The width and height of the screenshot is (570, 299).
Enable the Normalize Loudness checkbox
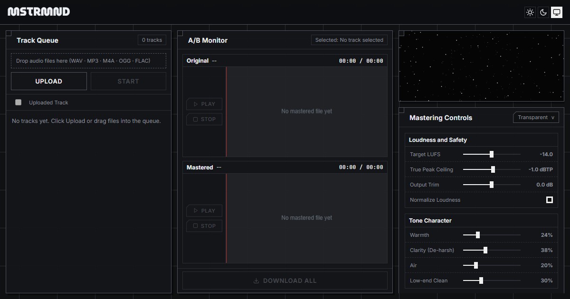click(x=550, y=200)
